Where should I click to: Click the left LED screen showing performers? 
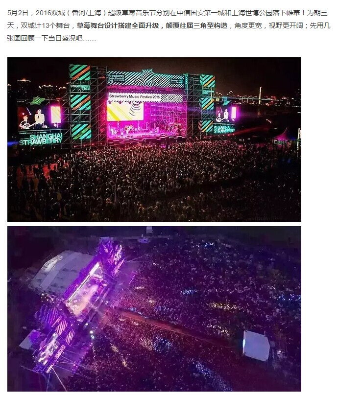click(40, 117)
